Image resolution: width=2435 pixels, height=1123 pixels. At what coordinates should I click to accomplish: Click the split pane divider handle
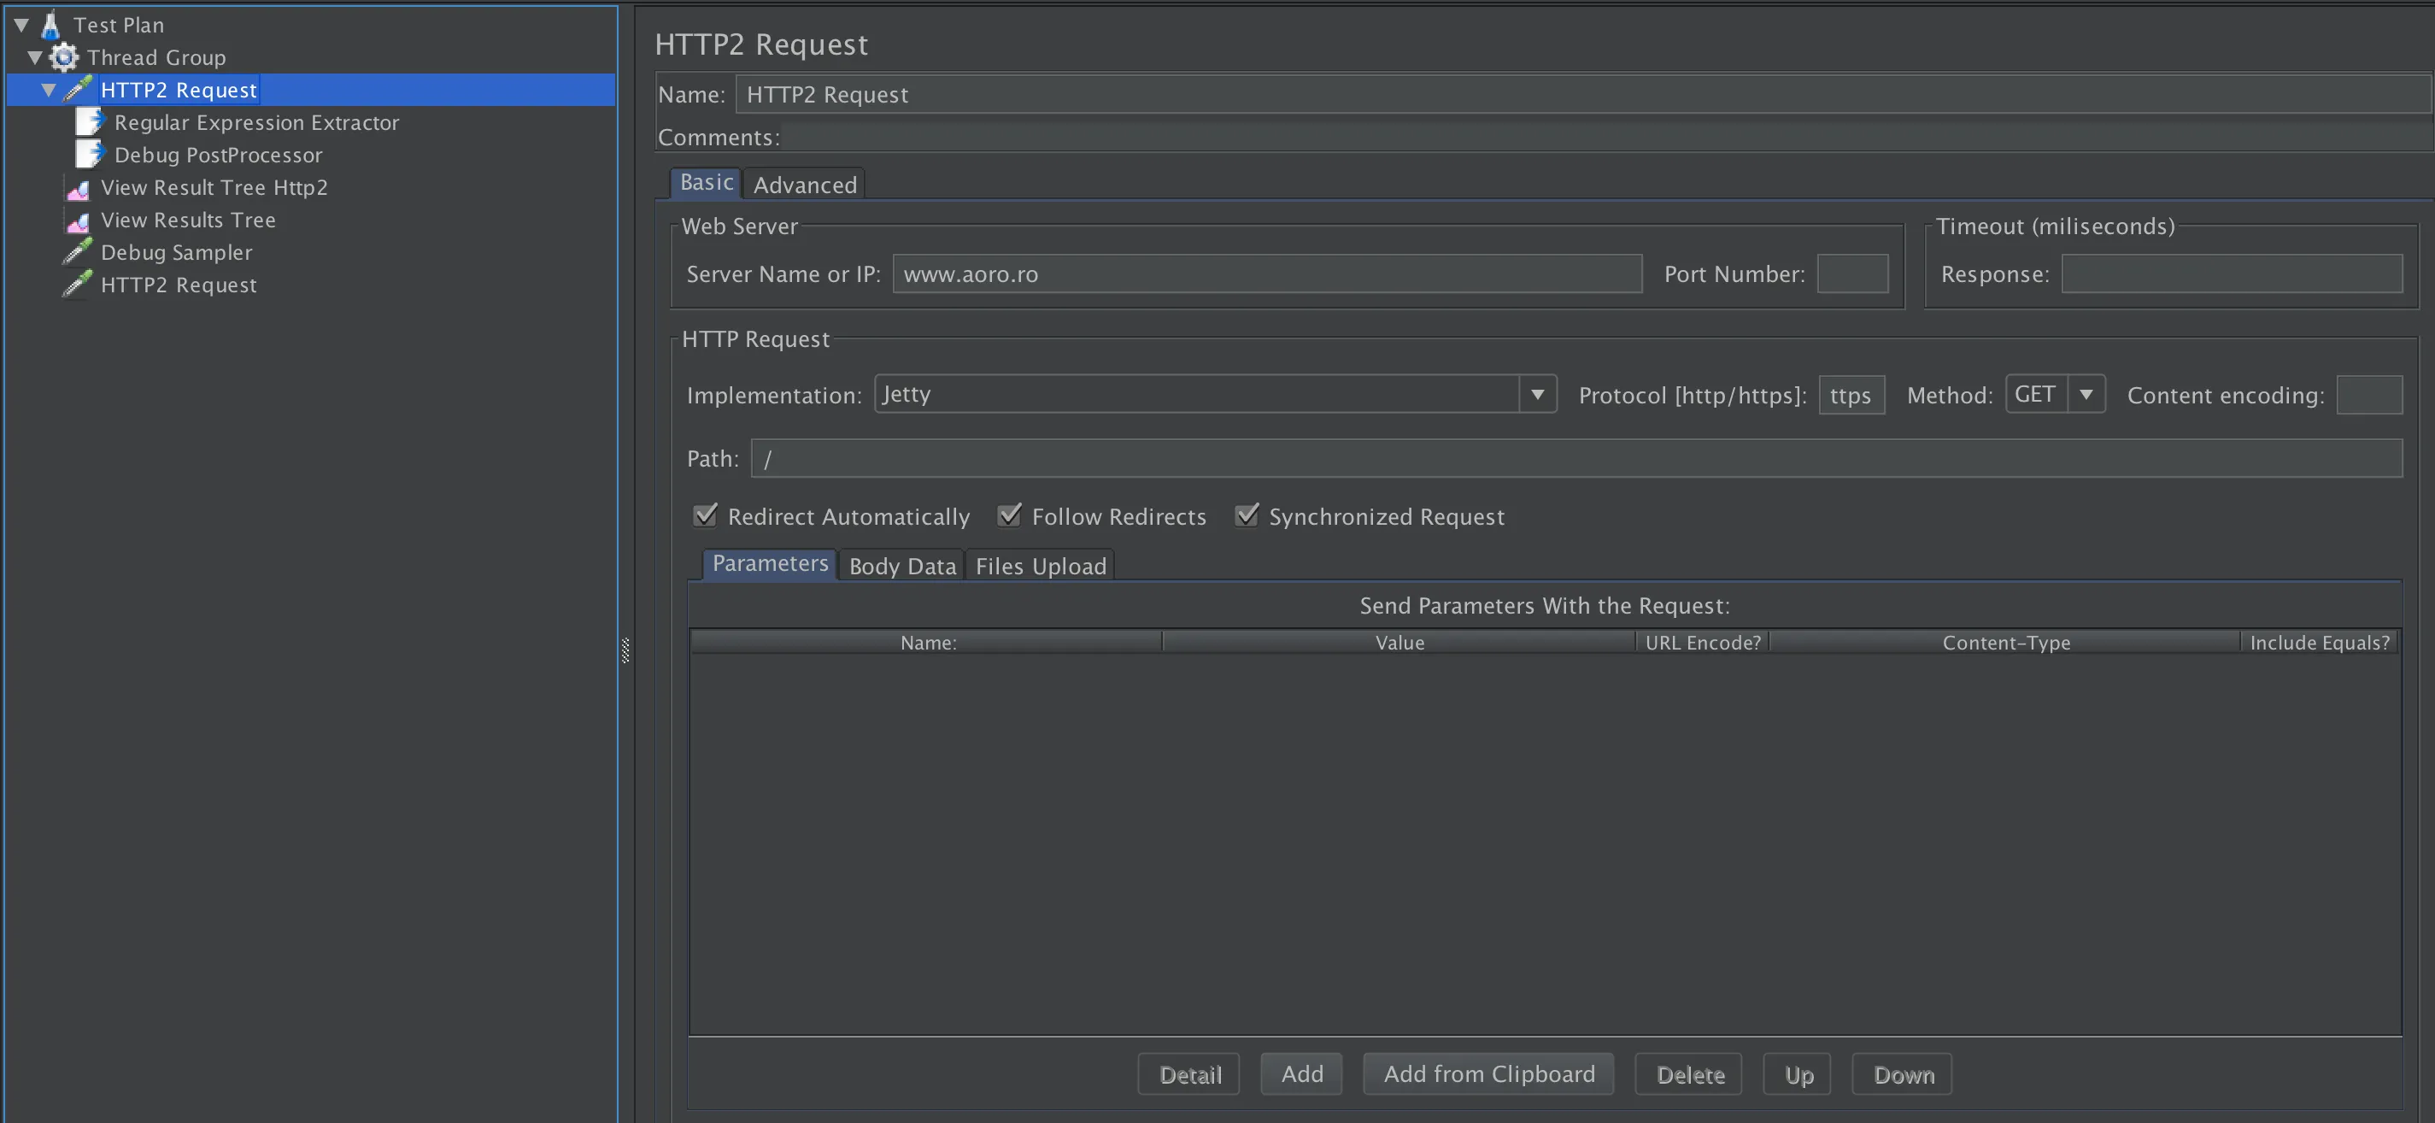click(625, 650)
